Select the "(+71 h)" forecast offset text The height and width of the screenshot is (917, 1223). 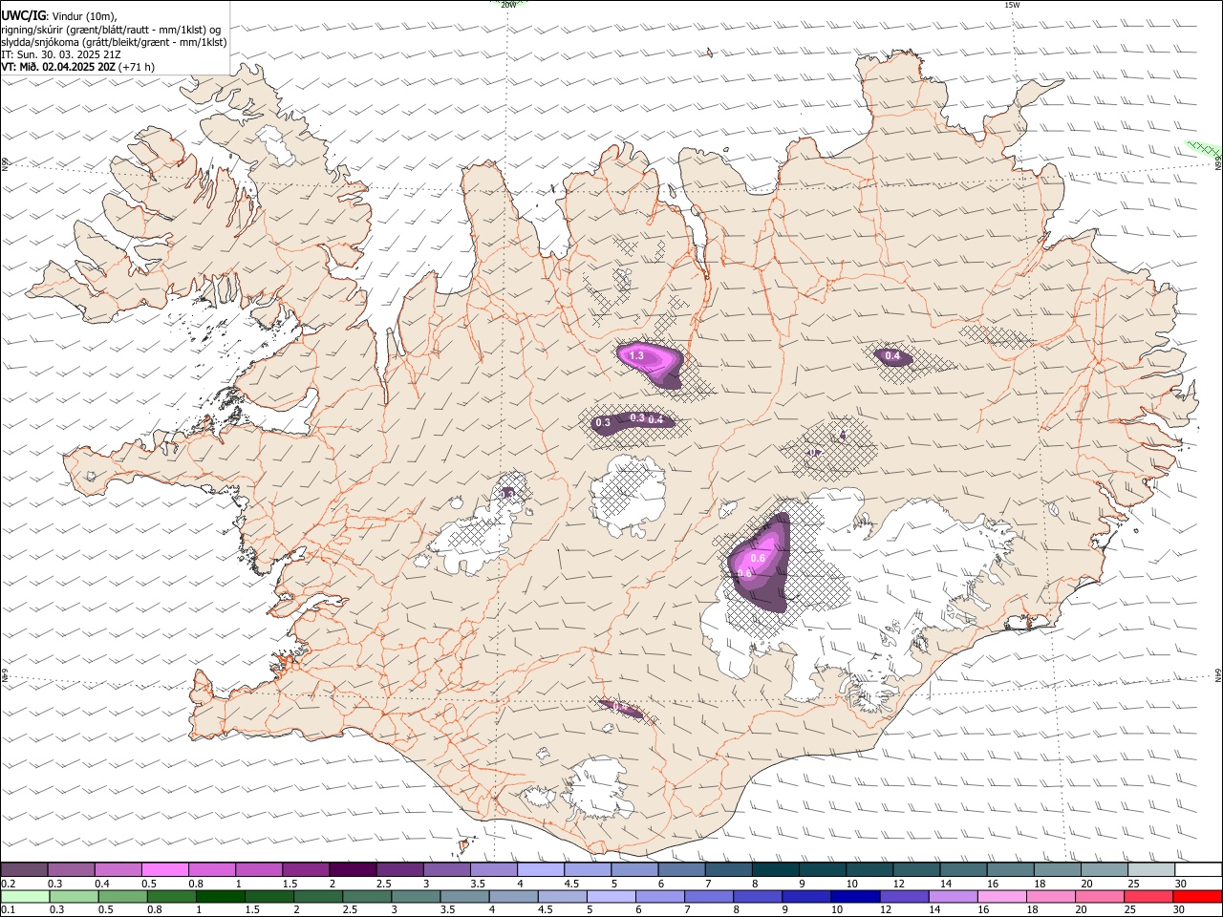pyautogui.click(x=138, y=67)
